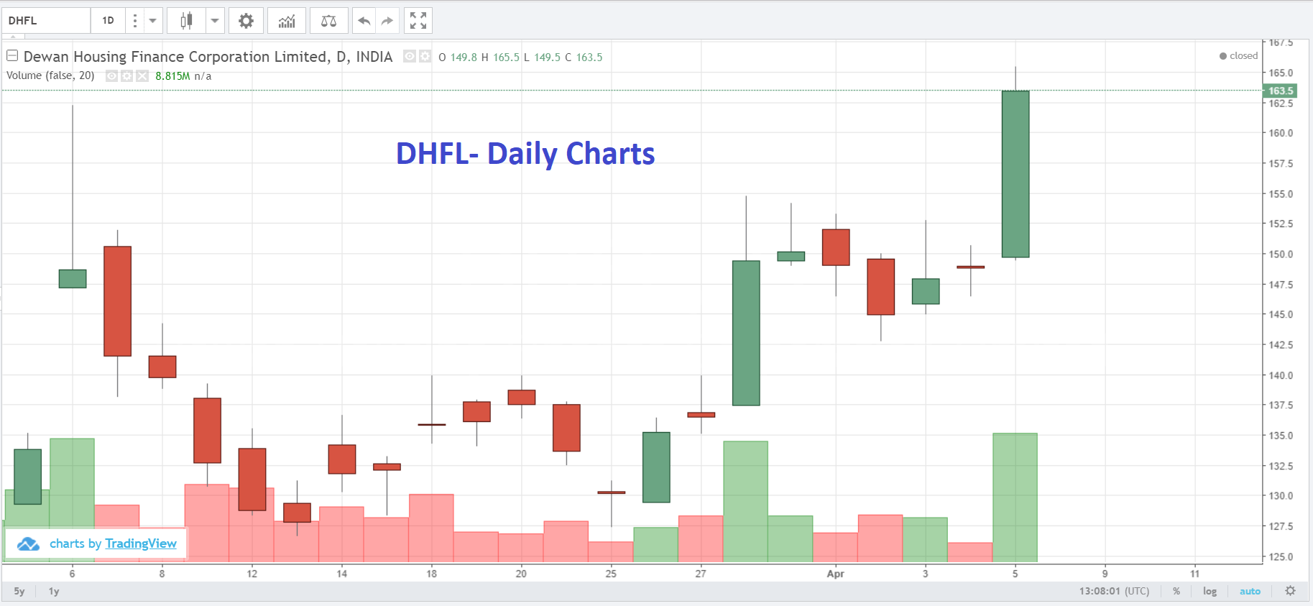Redo the chart action
This screenshot has height=606, width=1313.
(387, 21)
